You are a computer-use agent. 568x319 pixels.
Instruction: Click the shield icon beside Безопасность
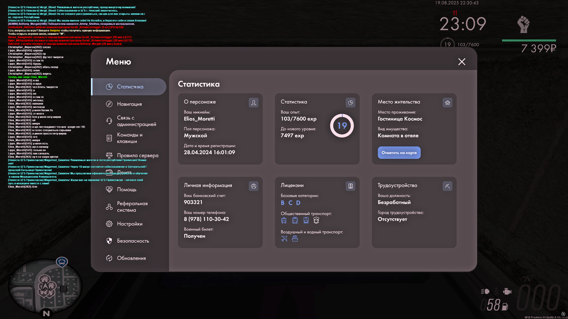109,241
